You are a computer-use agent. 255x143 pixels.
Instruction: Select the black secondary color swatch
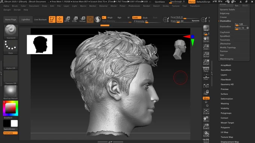(7, 123)
